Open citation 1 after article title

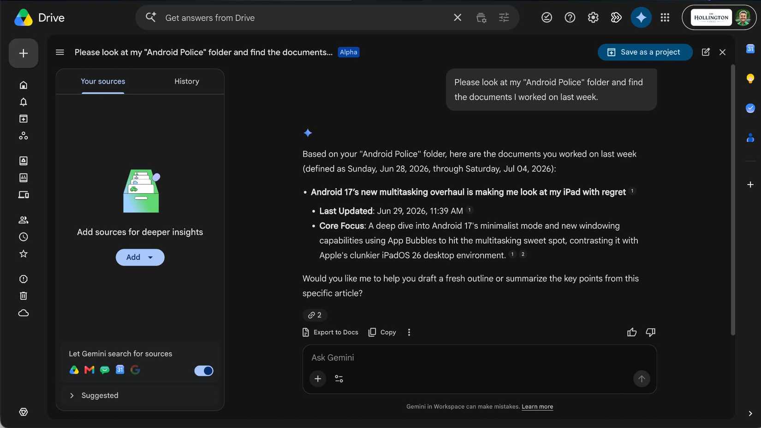point(632,191)
